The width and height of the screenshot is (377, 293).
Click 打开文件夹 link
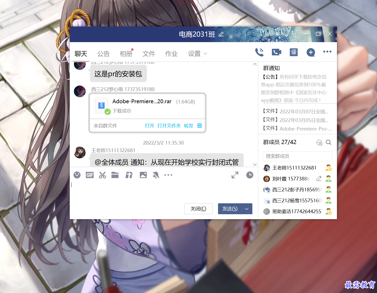[169, 126]
